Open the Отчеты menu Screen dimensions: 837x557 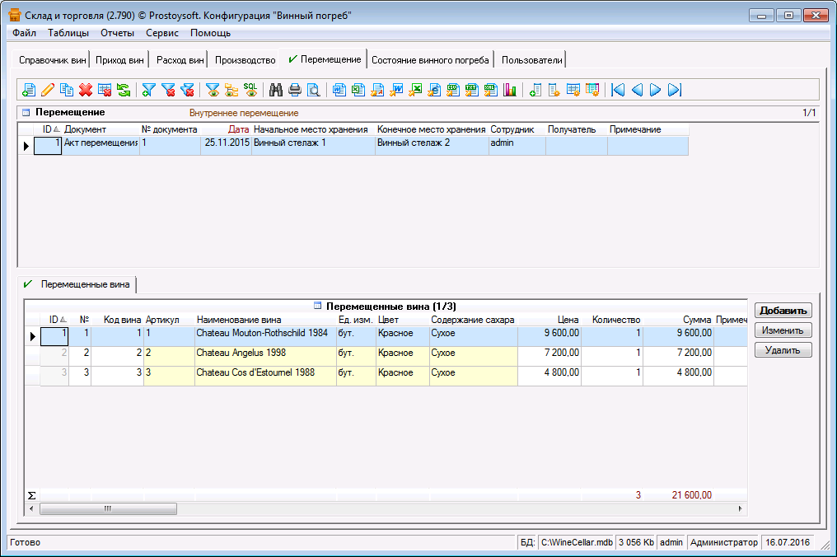tap(117, 33)
